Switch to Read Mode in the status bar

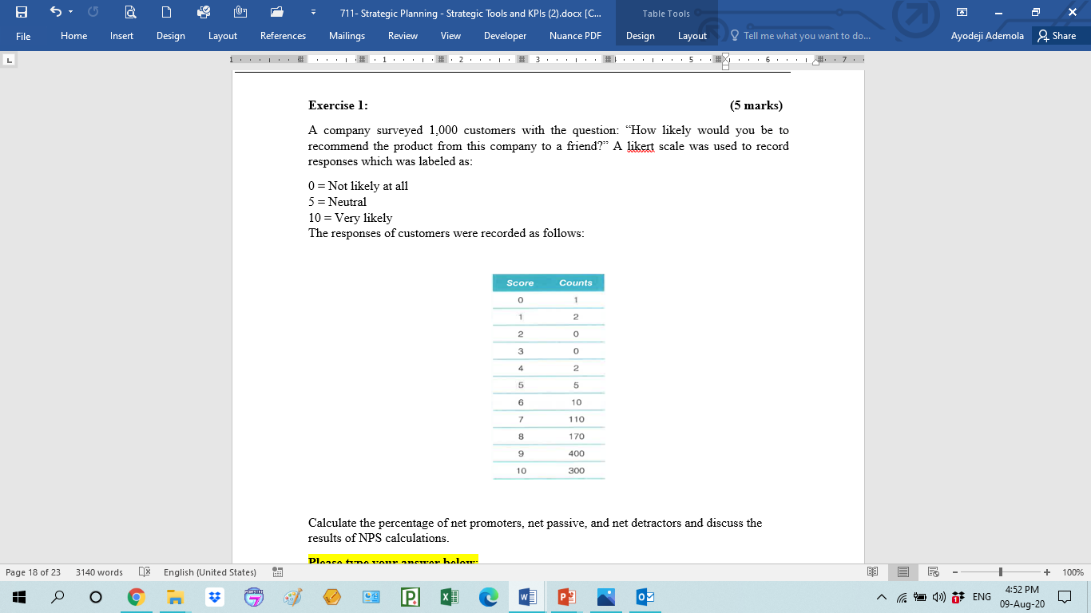tap(872, 571)
